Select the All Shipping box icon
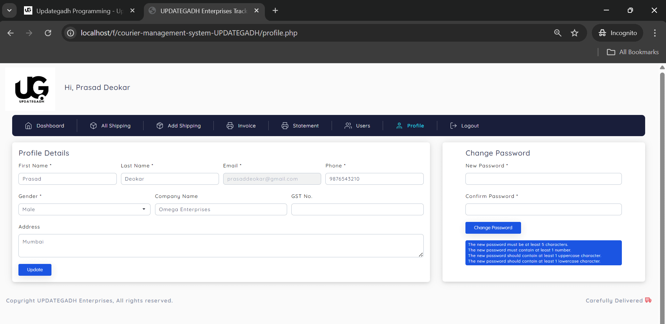The height and width of the screenshot is (324, 666). [93, 126]
